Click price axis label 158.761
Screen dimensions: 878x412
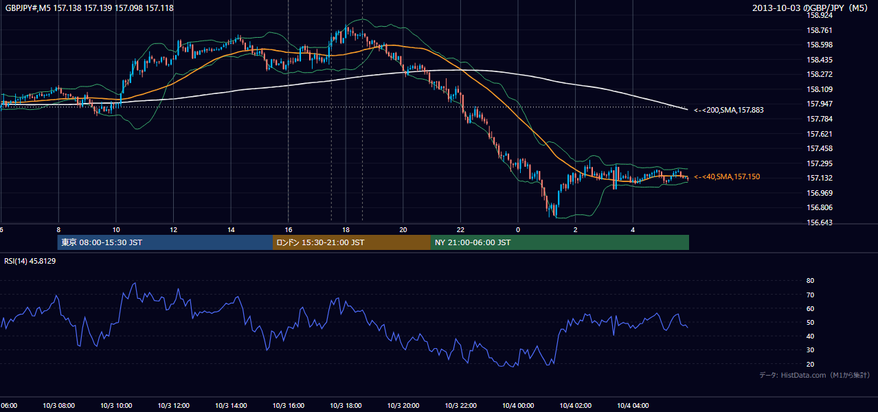click(819, 30)
